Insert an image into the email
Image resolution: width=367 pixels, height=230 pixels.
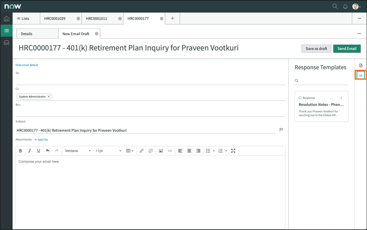[161, 151]
